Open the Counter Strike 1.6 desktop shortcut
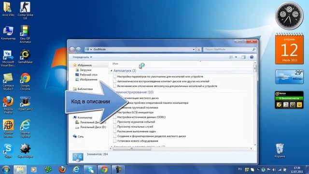 (25, 10)
